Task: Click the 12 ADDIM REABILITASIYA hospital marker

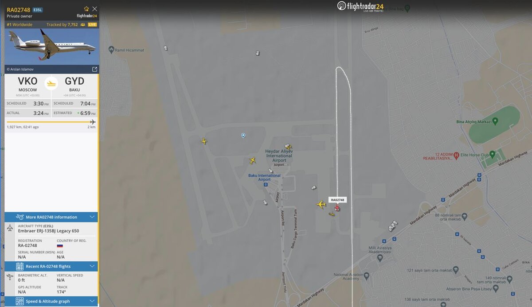Action: (456, 155)
